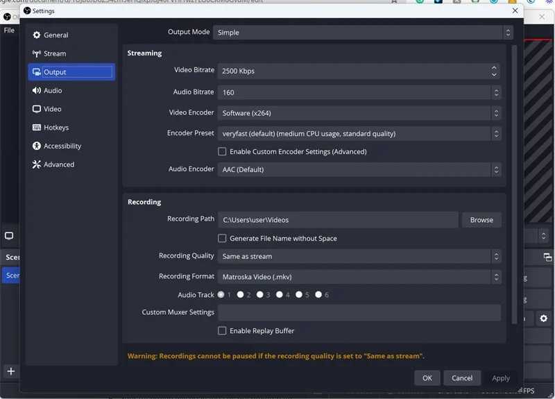Select the Stream antenna icon

tap(37, 54)
